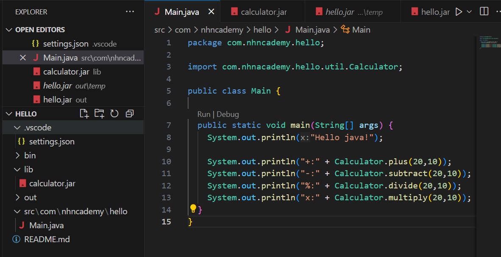Click the import statement on line 3
The image size is (501, 257).
(x=295, y=67)
